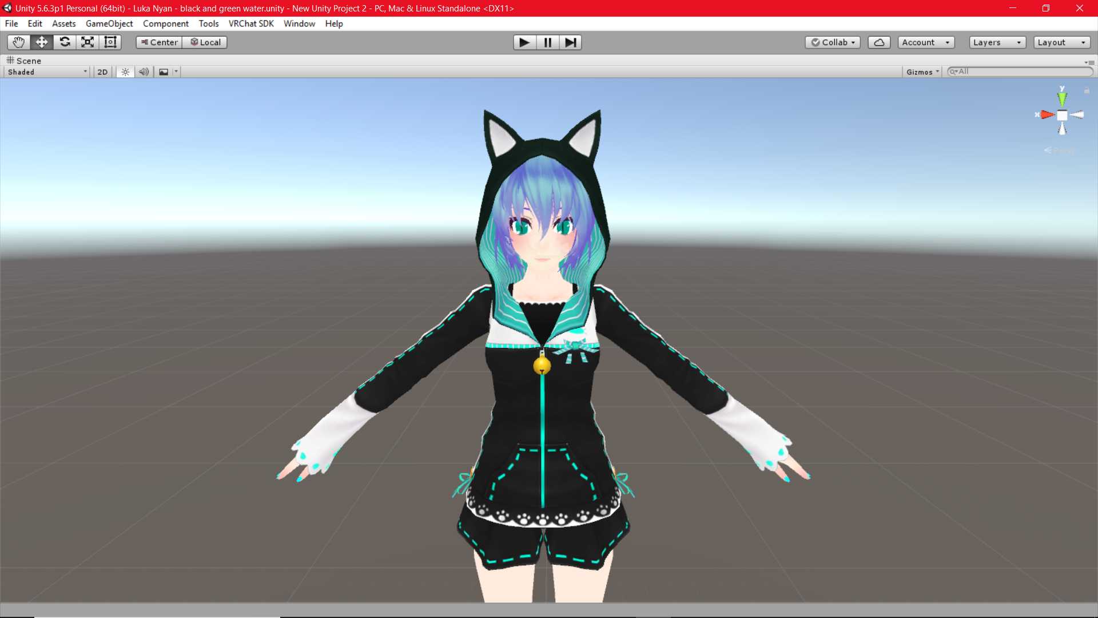This screenshot has width=1098, height=618.
Task: Switch handle rotation to Local
Action: point(205,42)
